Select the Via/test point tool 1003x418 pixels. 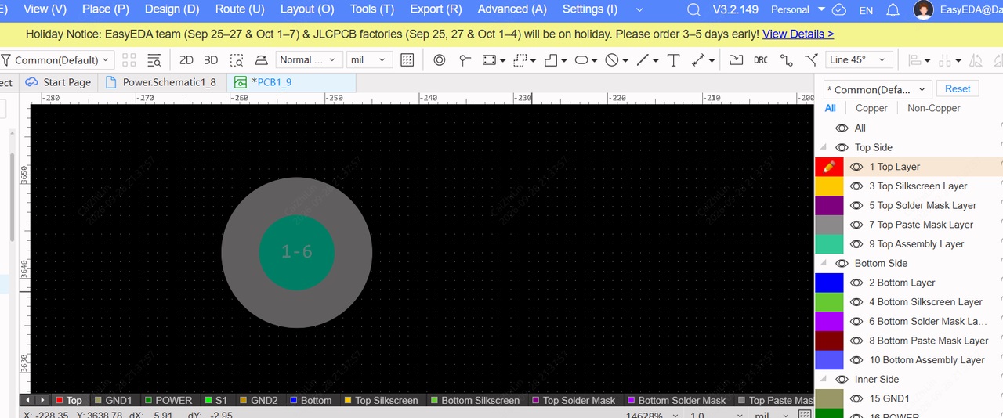coord(465,60)
